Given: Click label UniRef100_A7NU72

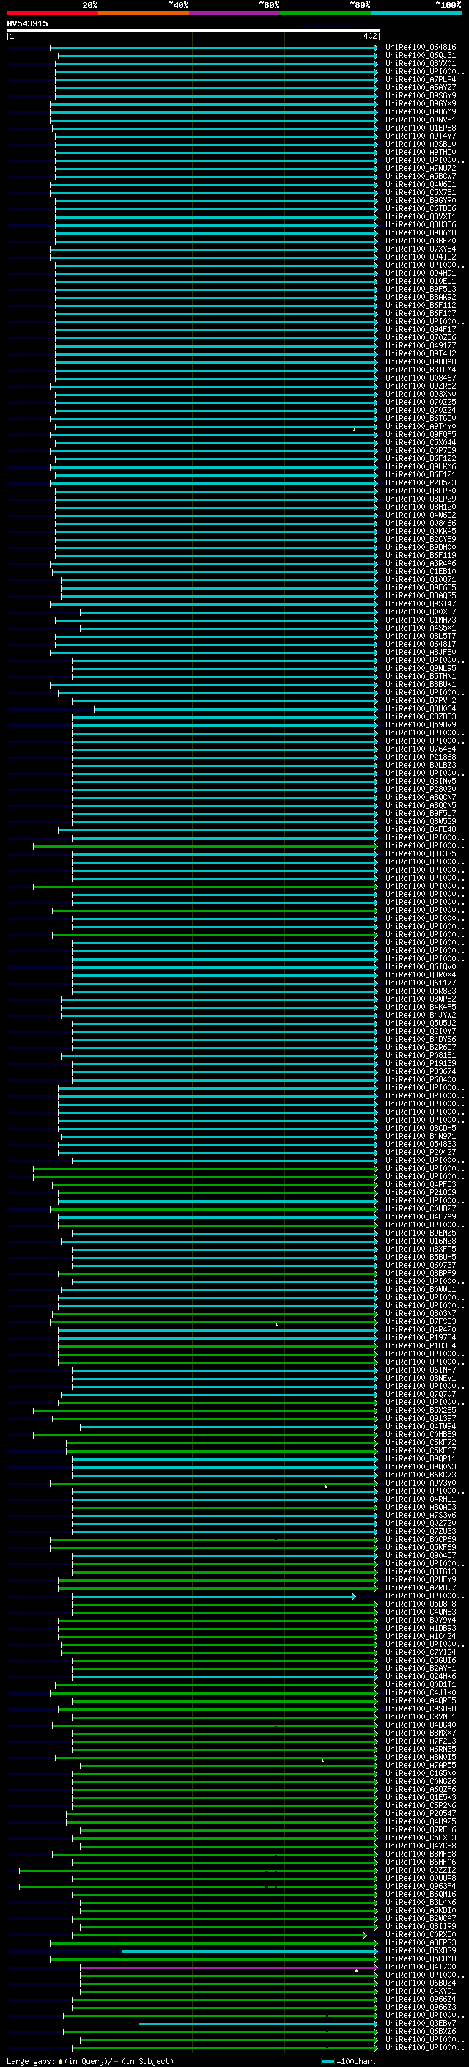Looking at the screenshot, I should 421,169.
